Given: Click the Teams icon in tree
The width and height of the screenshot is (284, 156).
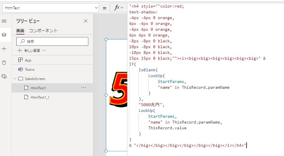Looking at the screenshot, I should (x=20, y=69).
